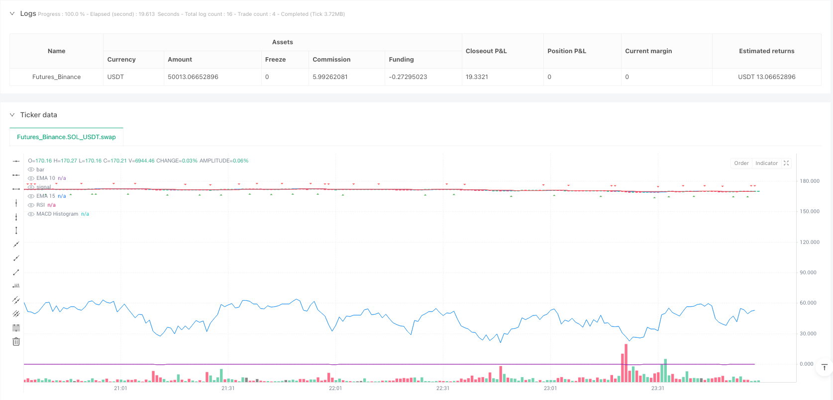Enter fullscreen mode for the chart

point(786,163)
